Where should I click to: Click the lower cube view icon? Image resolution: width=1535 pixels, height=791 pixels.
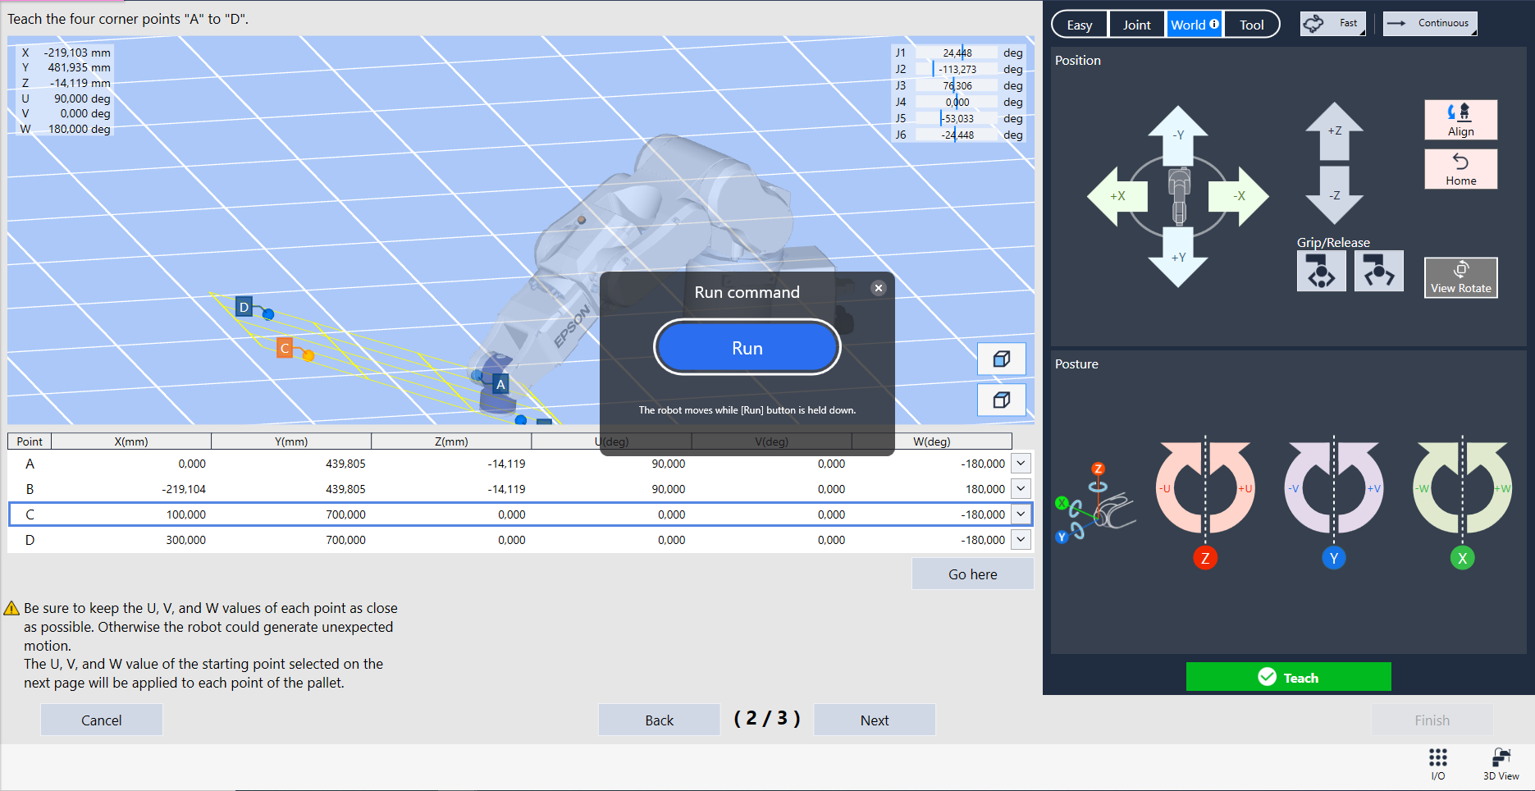coord(1002,400)
